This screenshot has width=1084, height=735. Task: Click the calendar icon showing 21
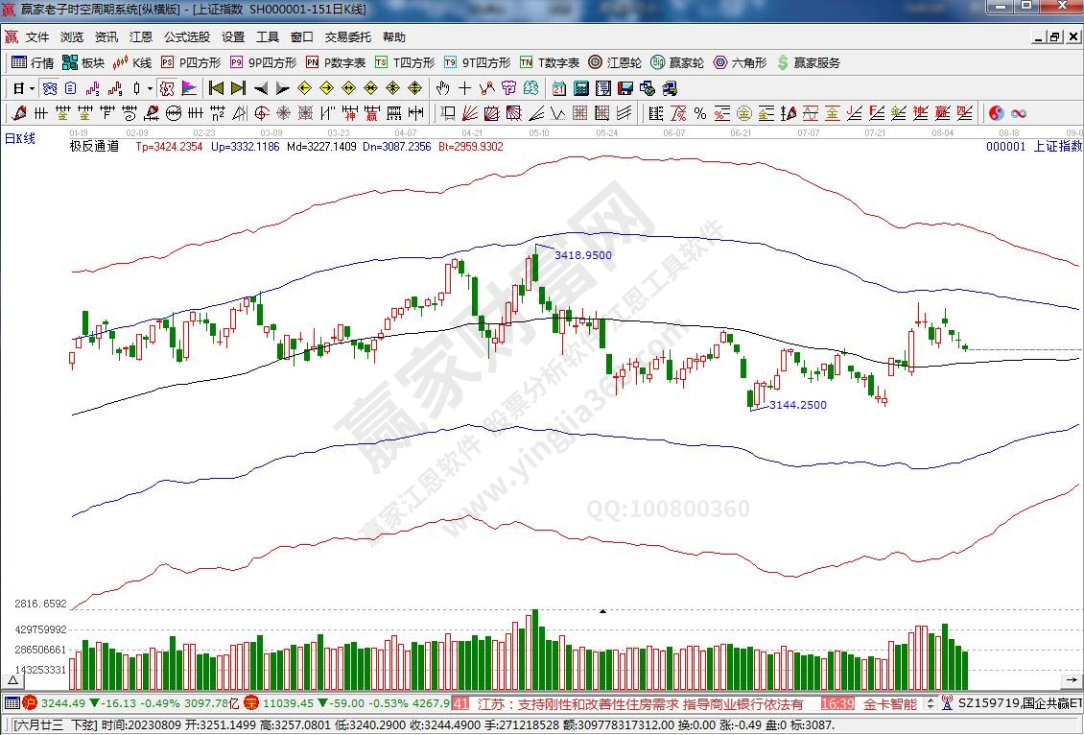(559, 88)
